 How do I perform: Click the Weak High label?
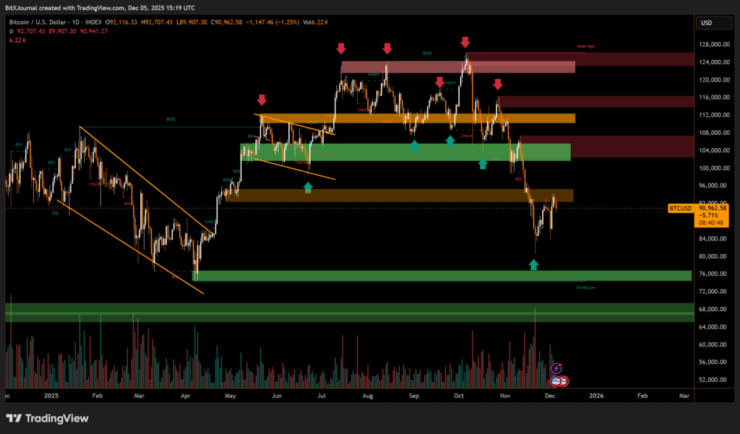point(585,46)
